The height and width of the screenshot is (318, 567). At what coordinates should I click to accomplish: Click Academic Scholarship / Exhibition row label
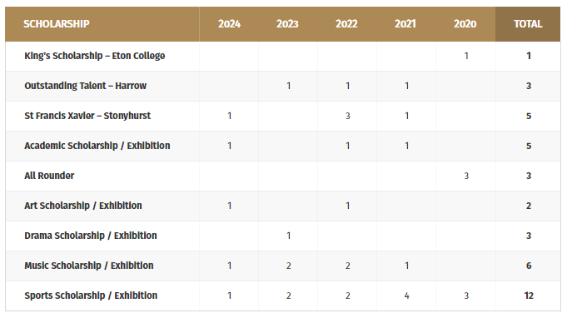click(x=97, y=146)
